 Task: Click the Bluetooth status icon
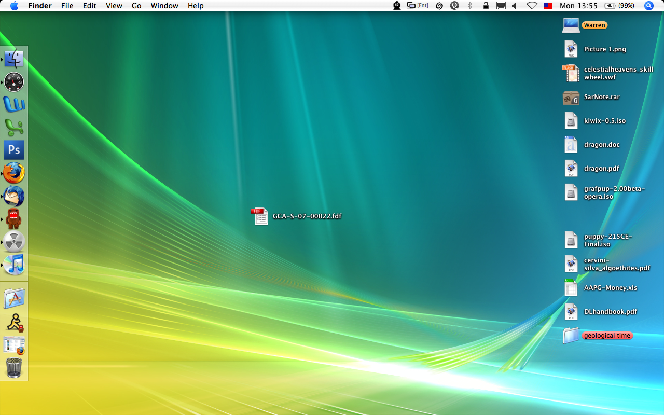pos(470,6)
